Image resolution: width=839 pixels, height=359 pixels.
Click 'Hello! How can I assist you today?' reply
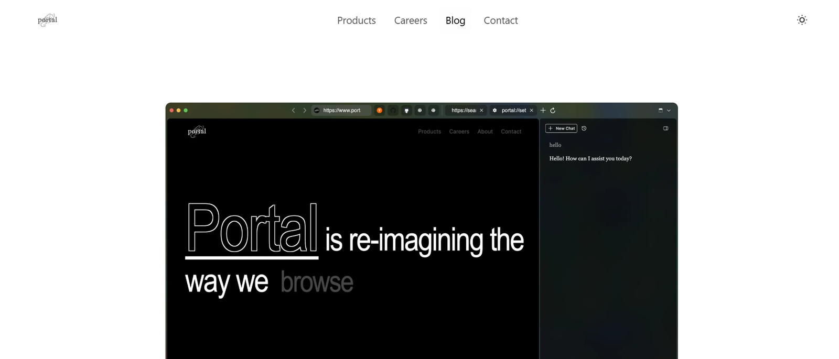coord(590,158)
